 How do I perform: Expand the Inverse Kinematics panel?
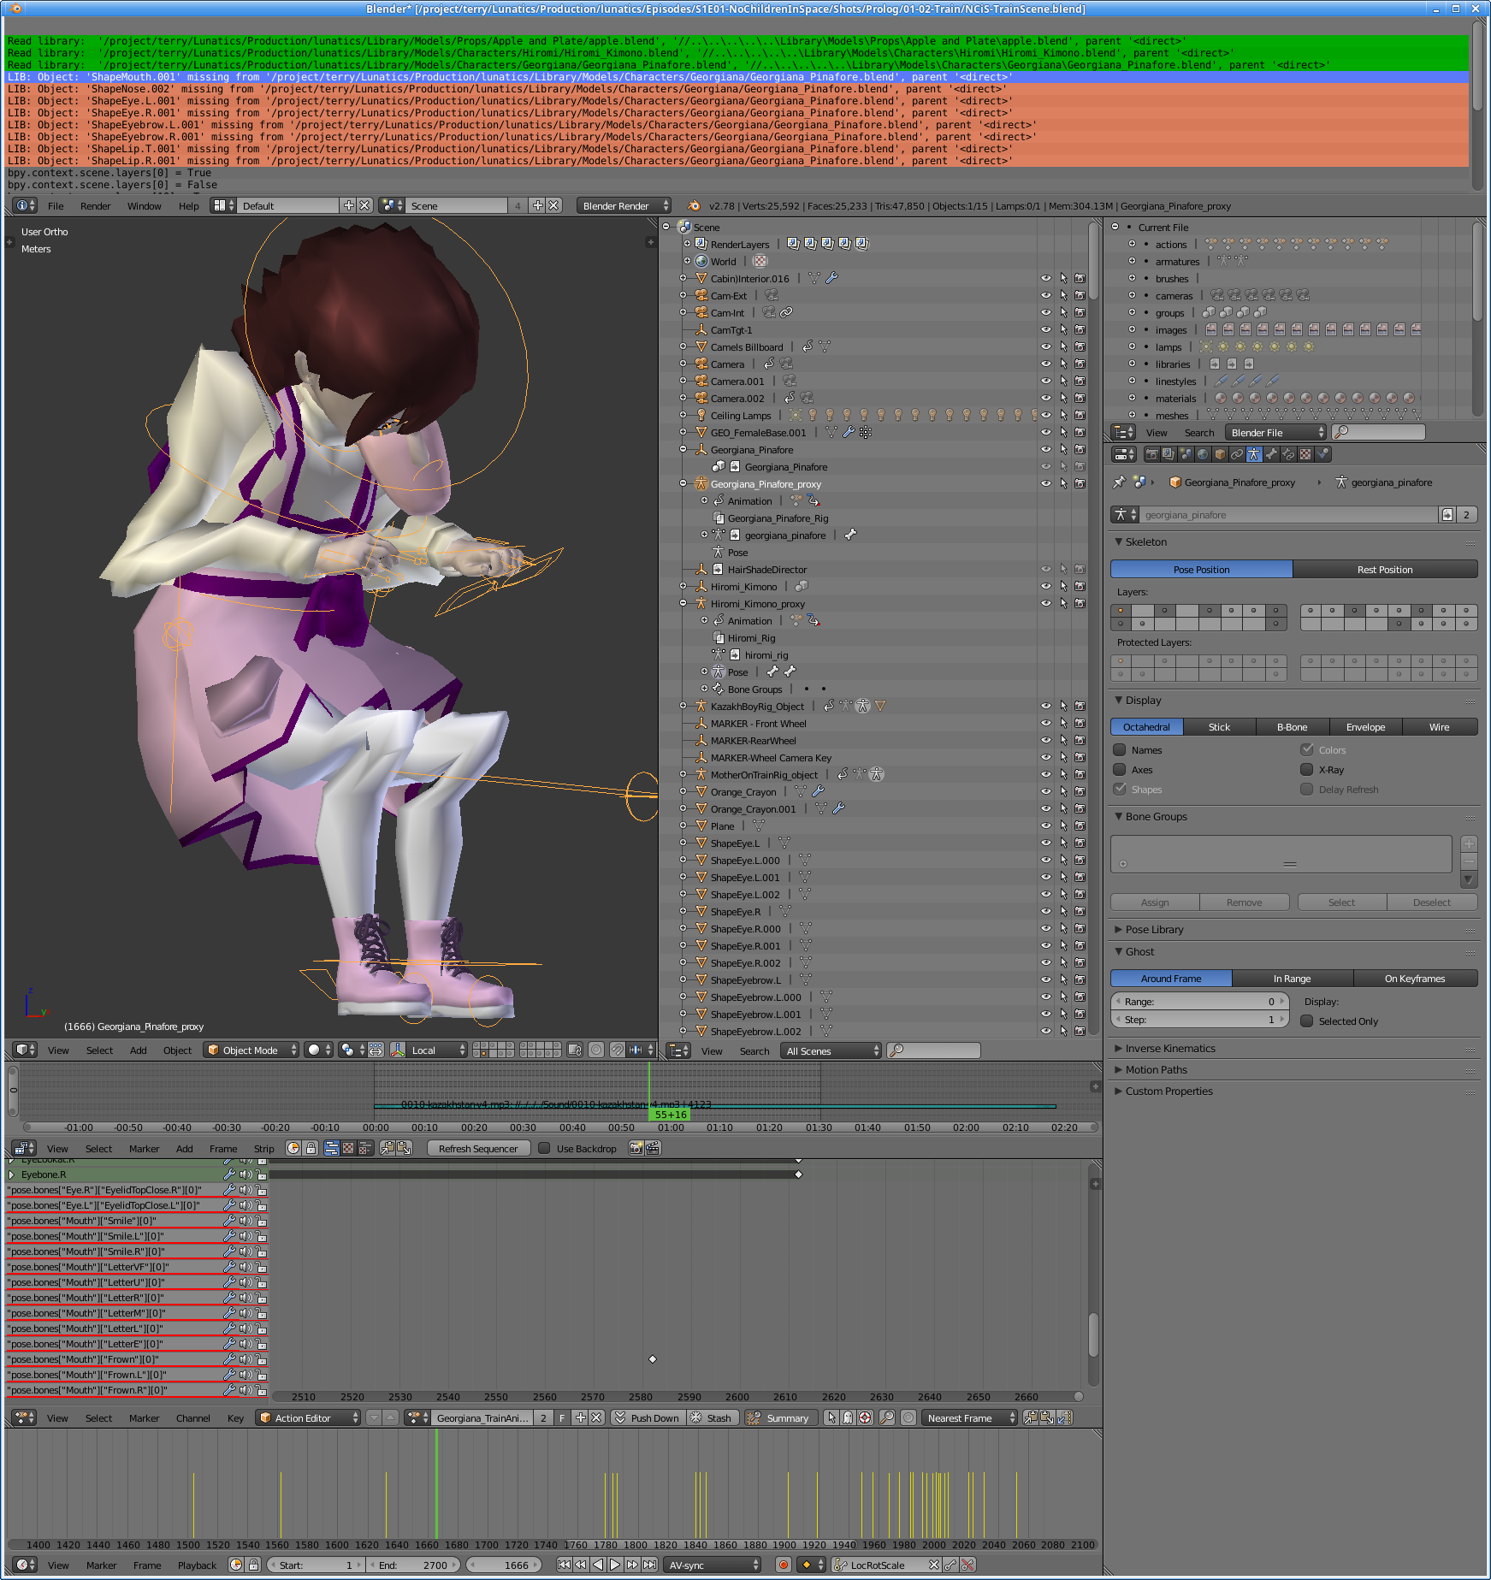pyautogui.click(x=1169, y=1049)
